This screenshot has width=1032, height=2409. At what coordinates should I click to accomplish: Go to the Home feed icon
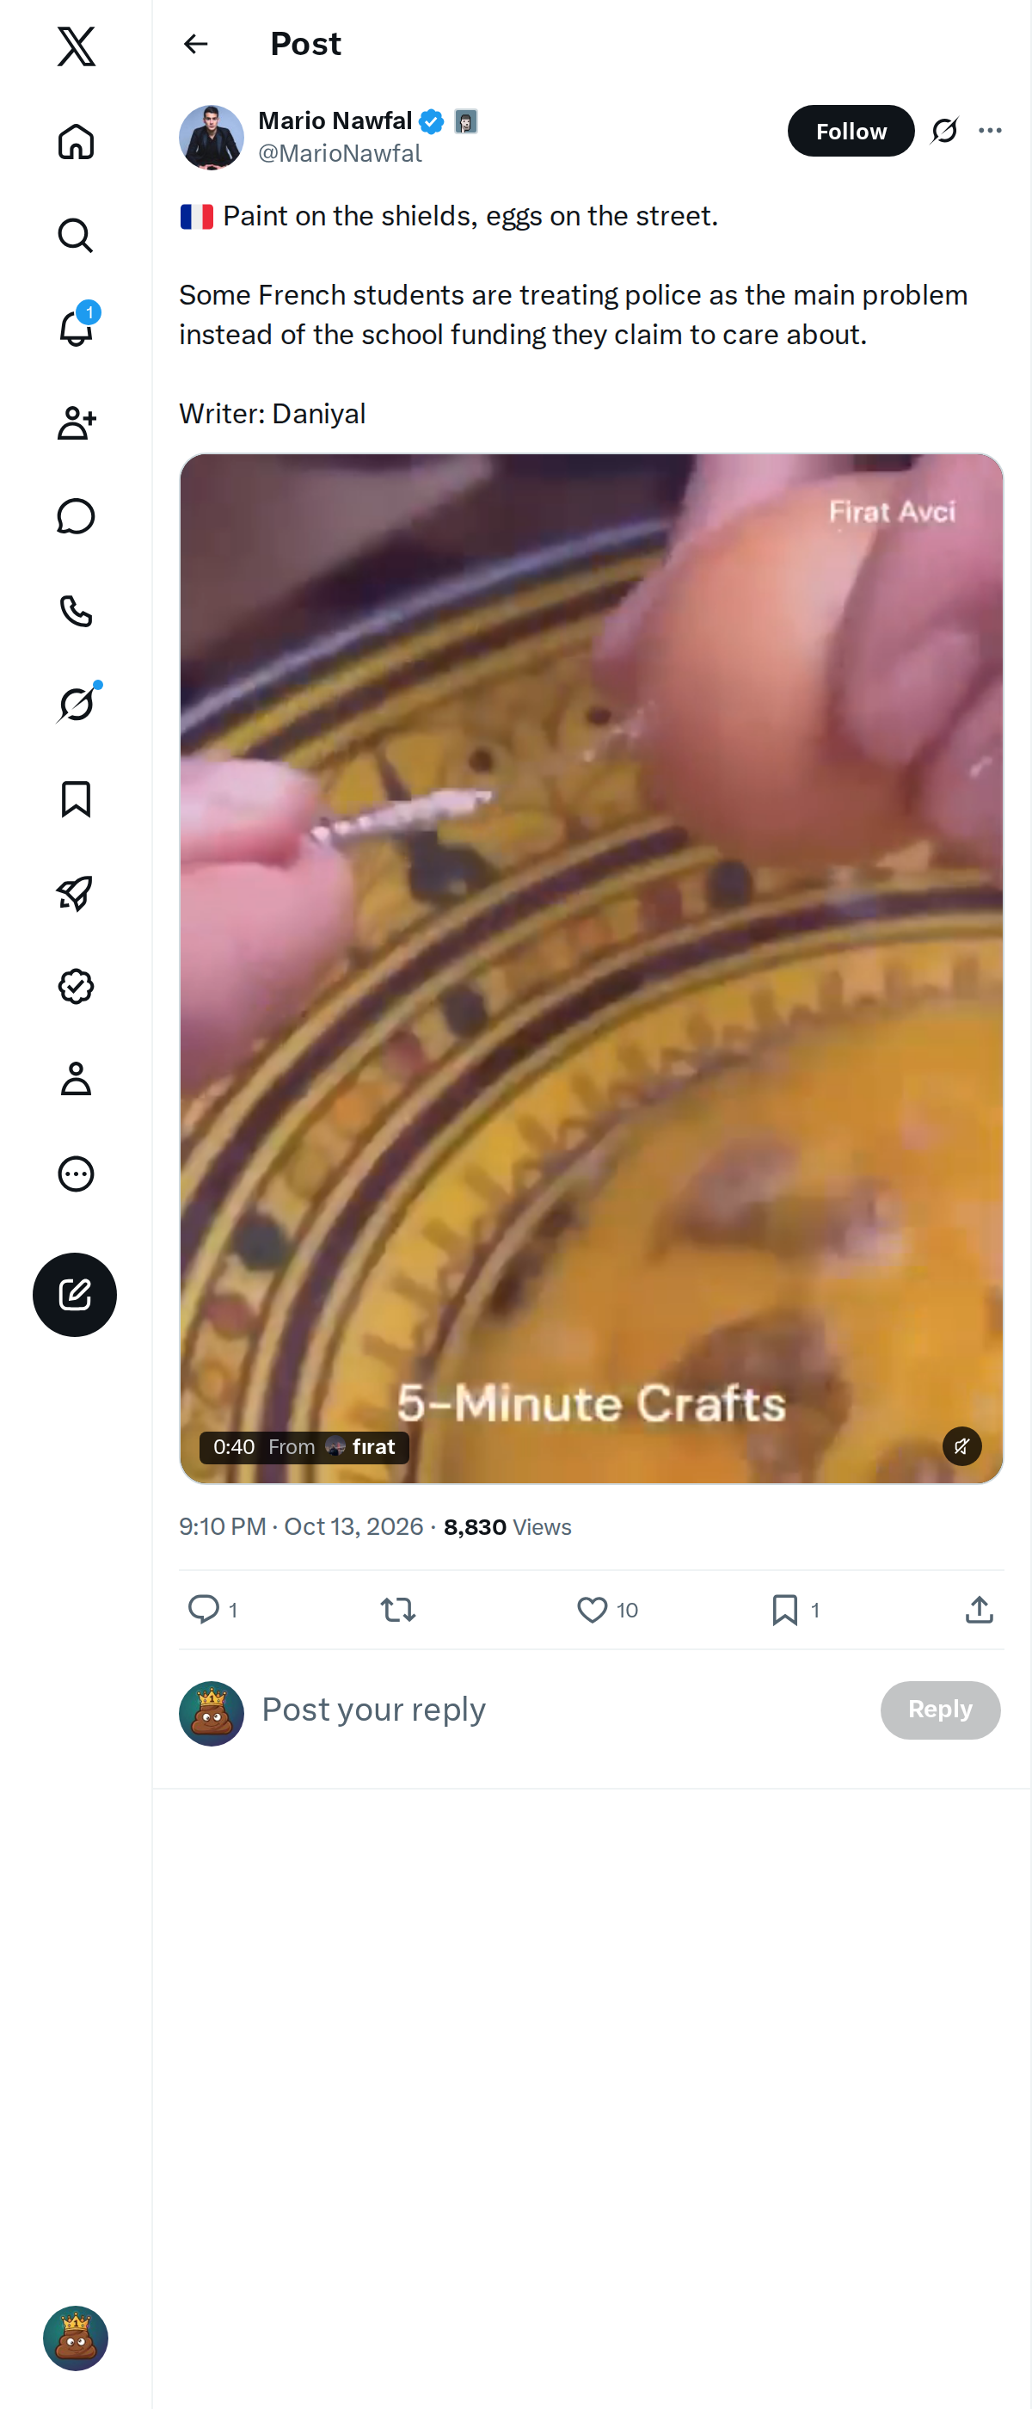[76, 141]
